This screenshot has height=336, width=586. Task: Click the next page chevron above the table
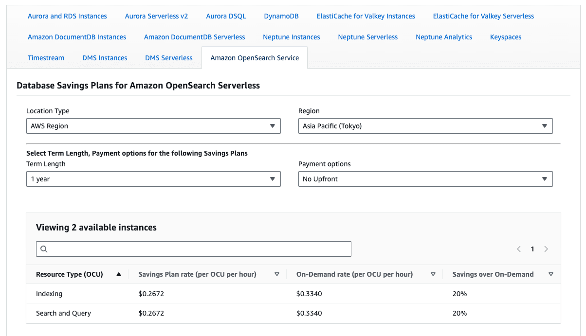546,248
